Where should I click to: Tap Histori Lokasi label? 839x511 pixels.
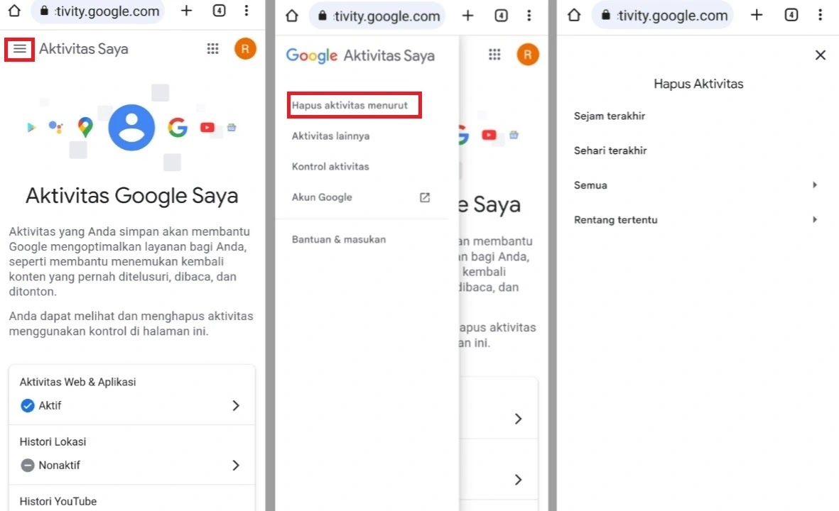(x=53, y=442)
